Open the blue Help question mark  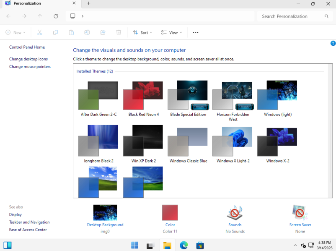(x=333, y=43)
